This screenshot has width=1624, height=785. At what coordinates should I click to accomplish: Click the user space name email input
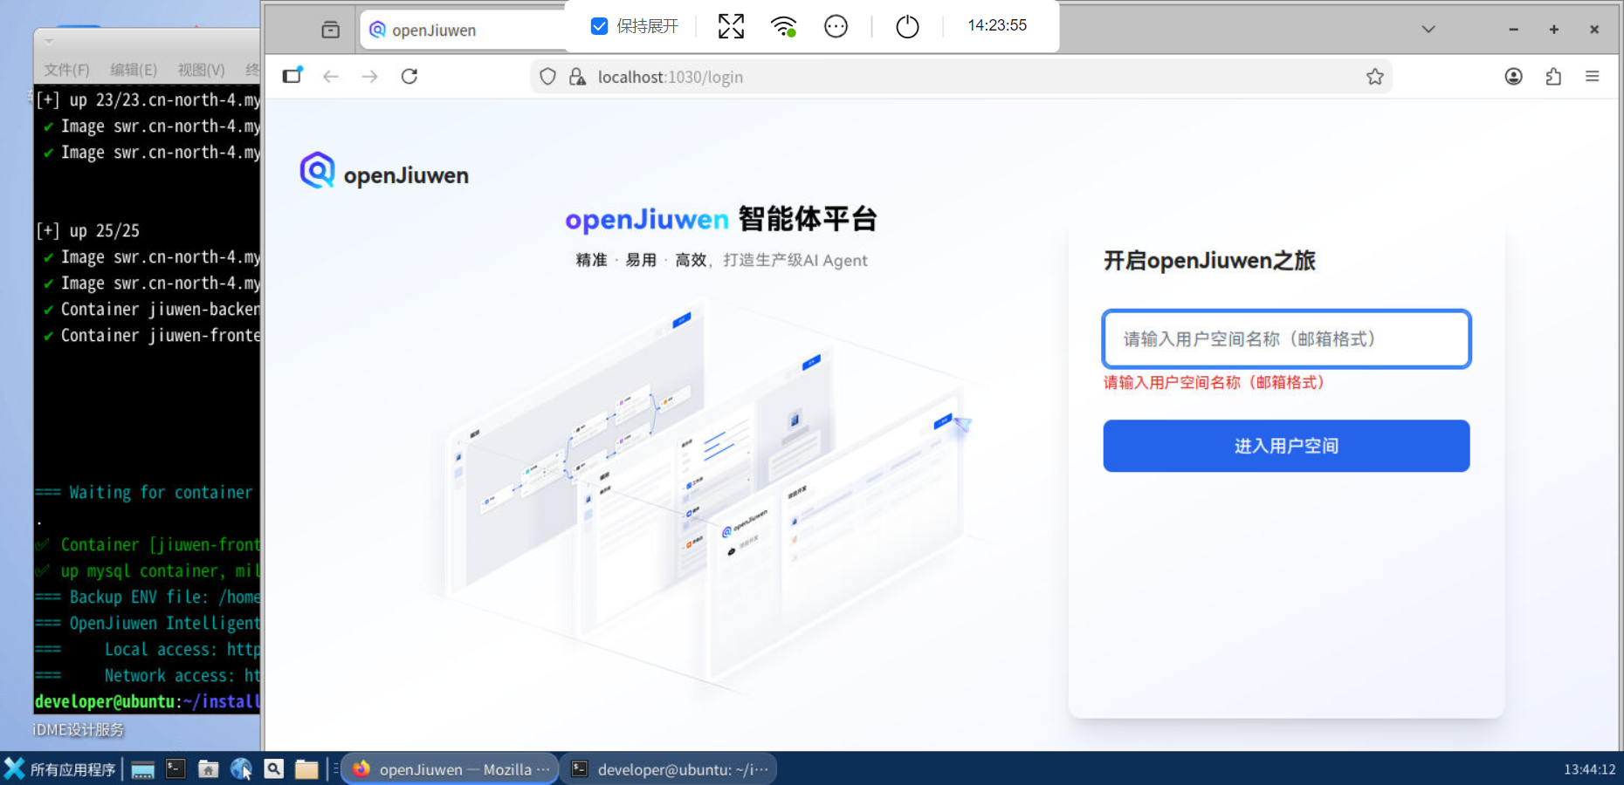pyautogui.click(x=1286, y=338)
